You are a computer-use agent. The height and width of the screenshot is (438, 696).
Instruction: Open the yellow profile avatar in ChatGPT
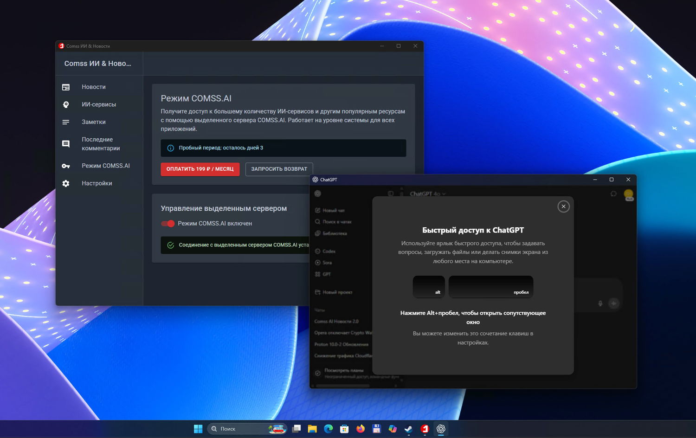[x=629, y=194]
